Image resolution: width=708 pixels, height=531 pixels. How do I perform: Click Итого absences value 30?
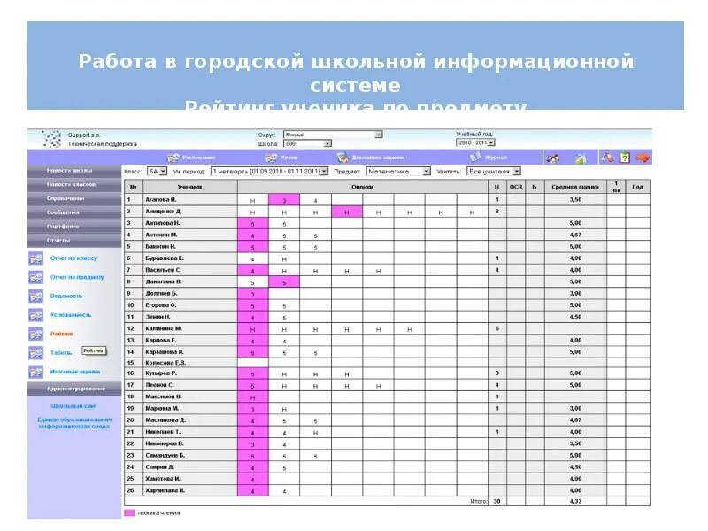point(496,501)
